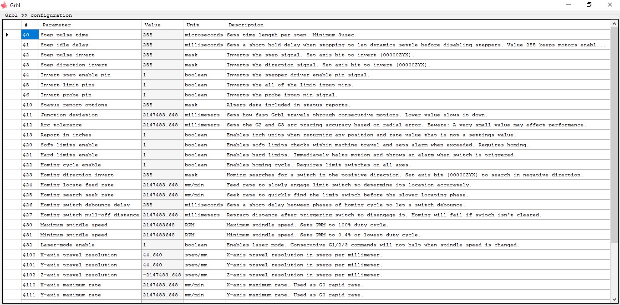Click the row selector arrow beside $0
This screenshot has height=305, width=620.
point(7,35)
